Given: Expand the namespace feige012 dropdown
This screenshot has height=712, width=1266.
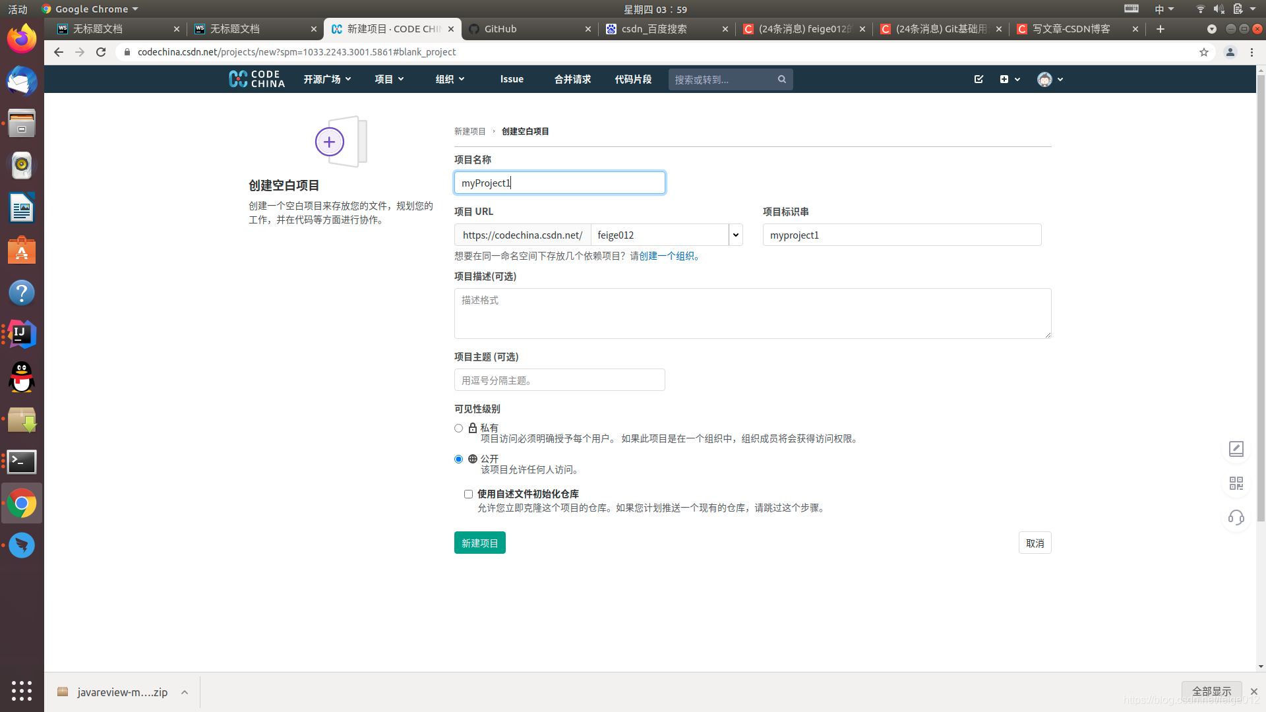Looking at the screenshot, I should 736,234.
